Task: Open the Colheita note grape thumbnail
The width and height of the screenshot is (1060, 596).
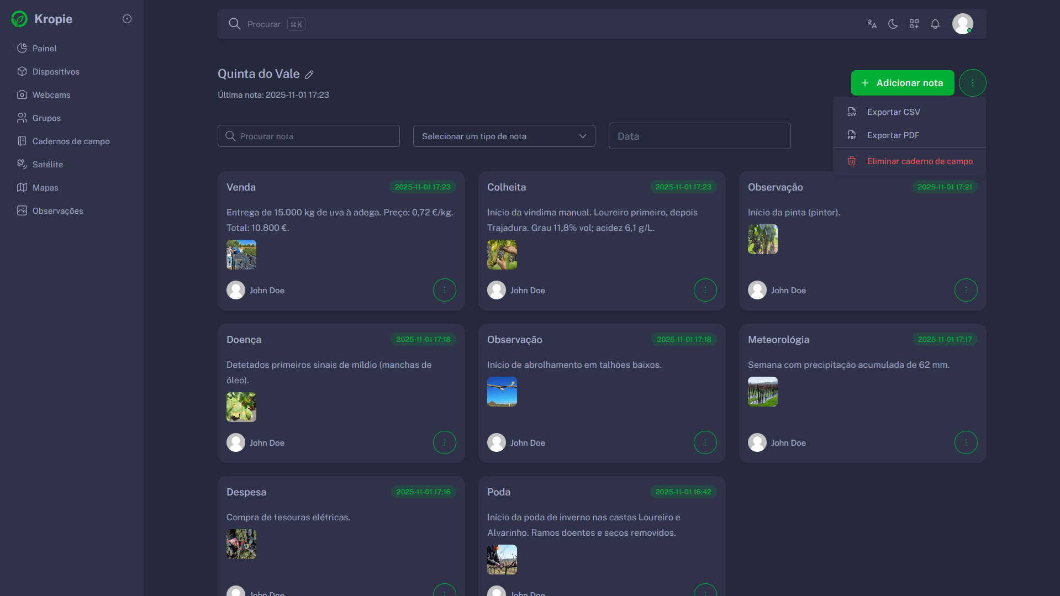Action: 502,255
